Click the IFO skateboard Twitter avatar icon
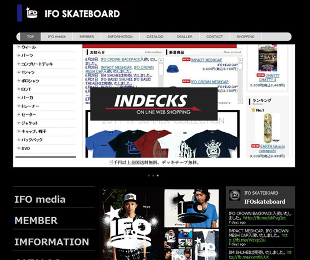Screen dimensions: 310x260 [x=234, y=195]
